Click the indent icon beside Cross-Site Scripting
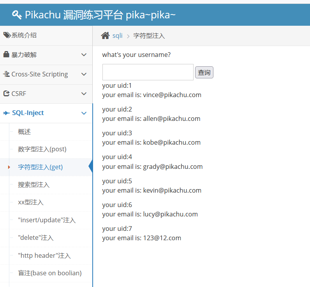Viewport: 310px width, 287px height. (x=6, y=74)
